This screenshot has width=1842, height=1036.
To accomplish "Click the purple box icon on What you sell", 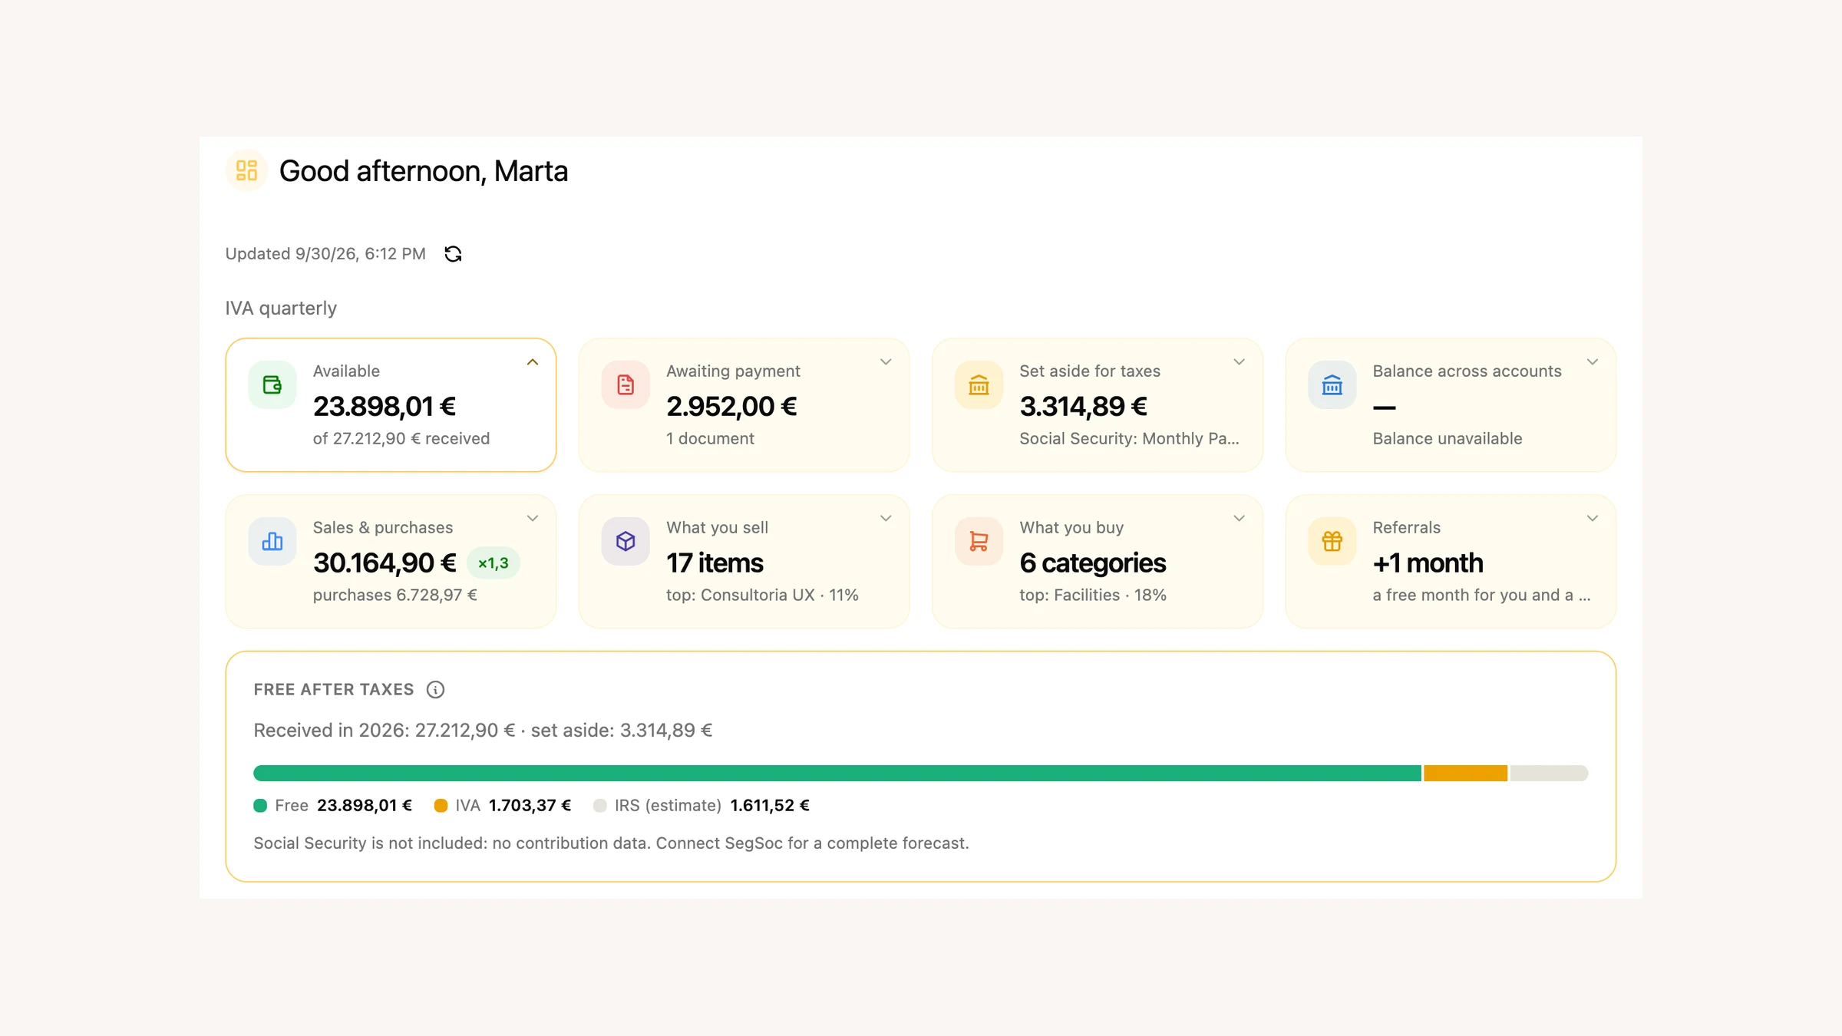I will pyautogui.click(x=626, y=541).
